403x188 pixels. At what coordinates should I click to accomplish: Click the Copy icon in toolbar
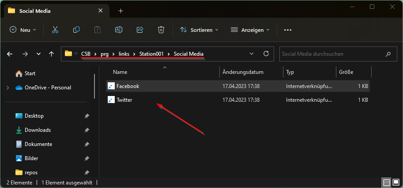pos(76,30)
